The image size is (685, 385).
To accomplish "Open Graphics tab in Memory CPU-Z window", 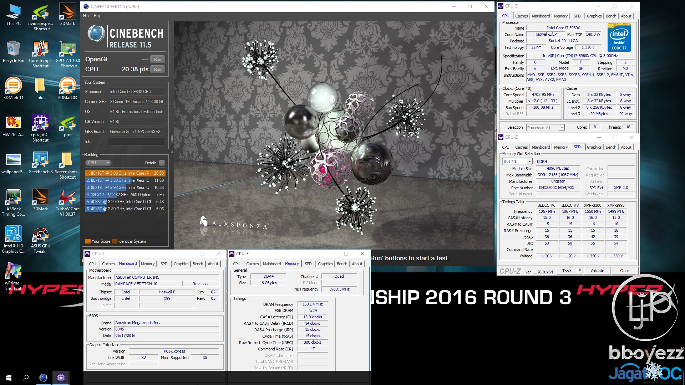I will 325,264.
